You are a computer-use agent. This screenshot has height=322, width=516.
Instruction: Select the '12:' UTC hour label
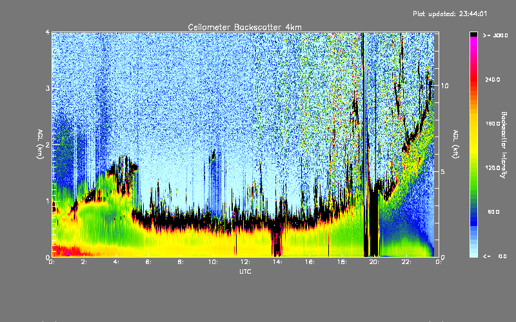pos(245,262)
